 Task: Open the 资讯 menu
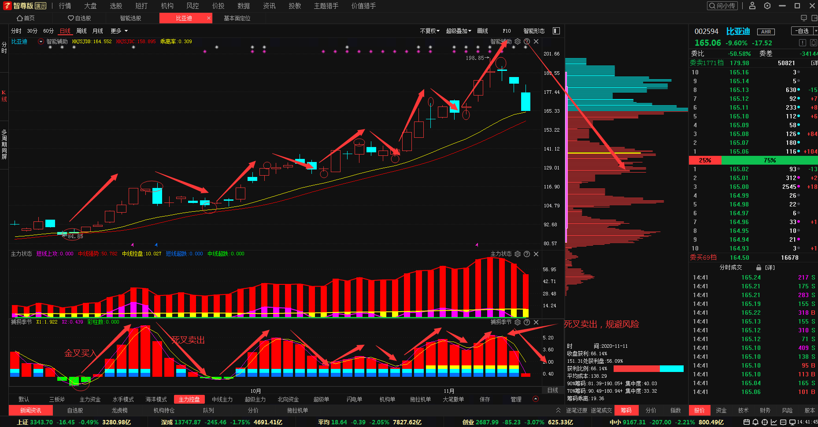pyautogui.click(x=269, y=6)
